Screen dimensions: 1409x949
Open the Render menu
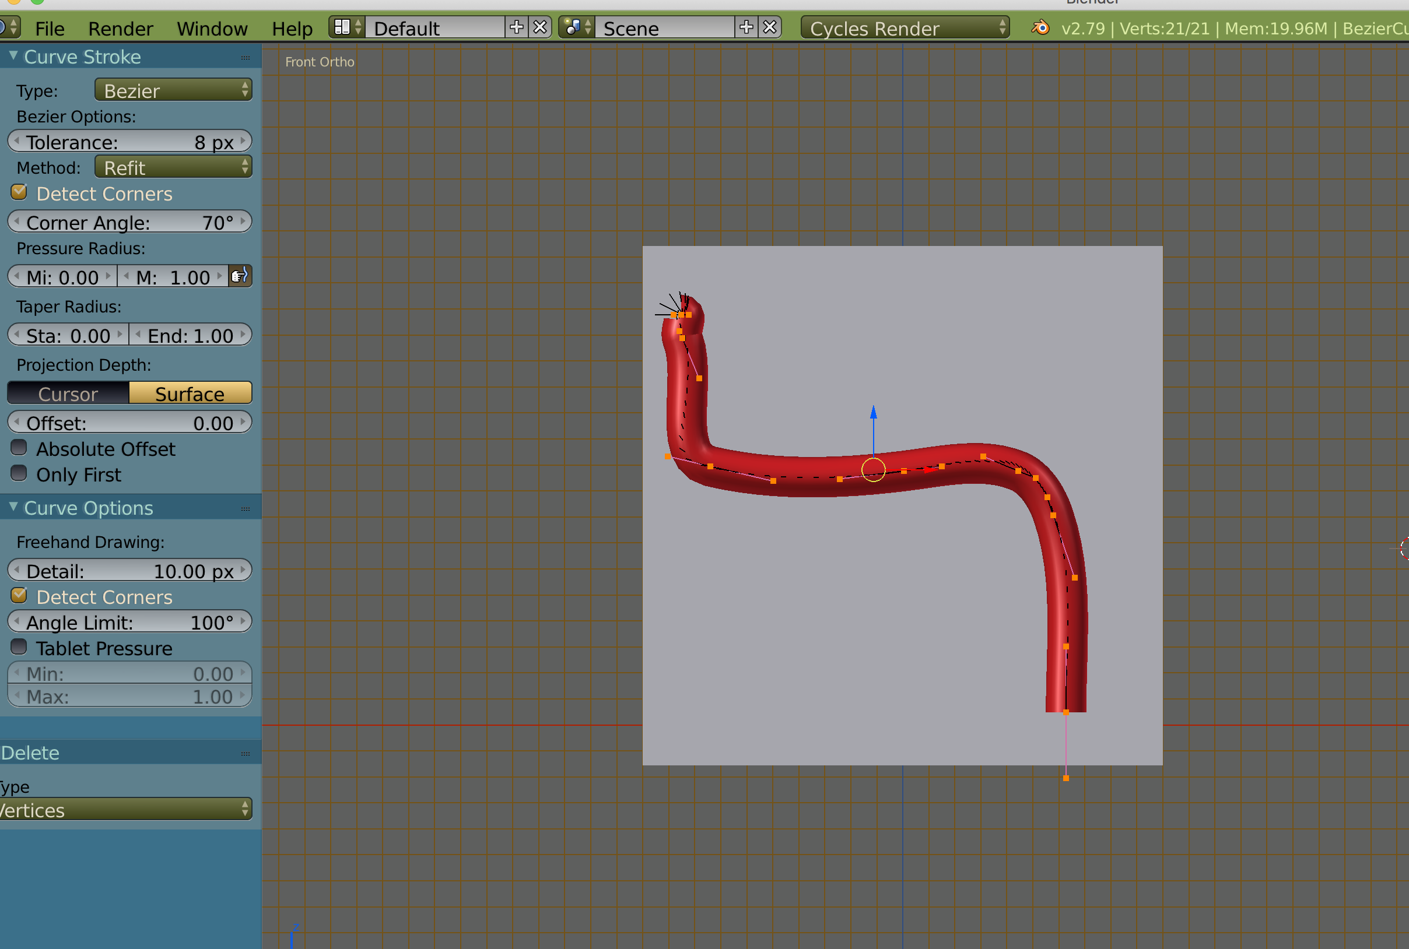121,29
